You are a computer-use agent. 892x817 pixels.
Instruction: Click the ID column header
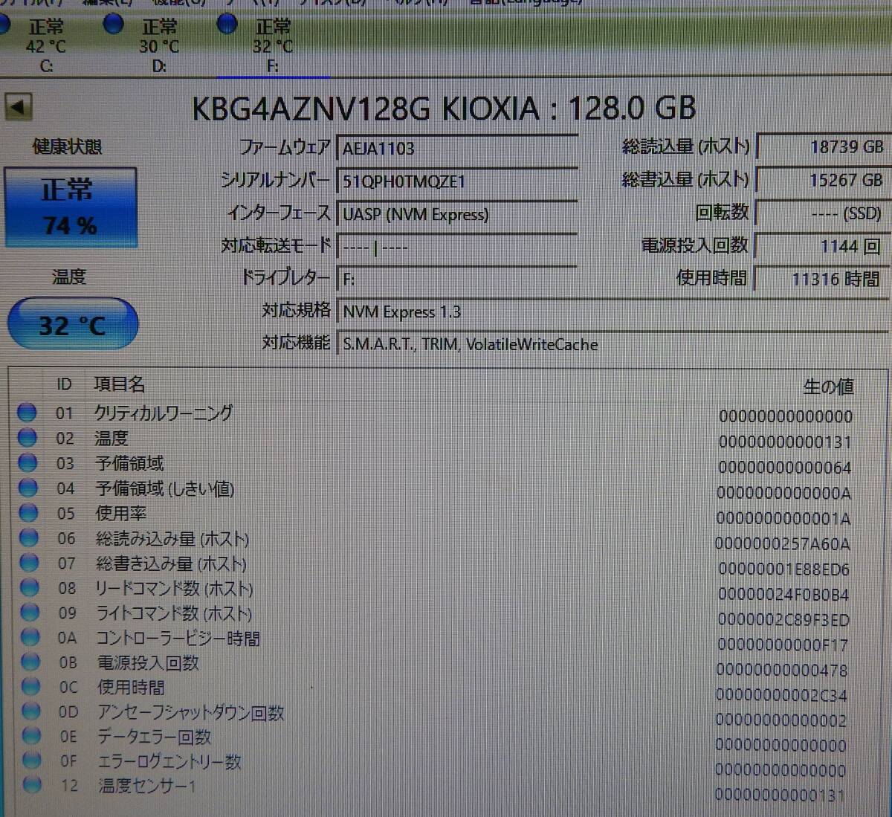[64, 384]
